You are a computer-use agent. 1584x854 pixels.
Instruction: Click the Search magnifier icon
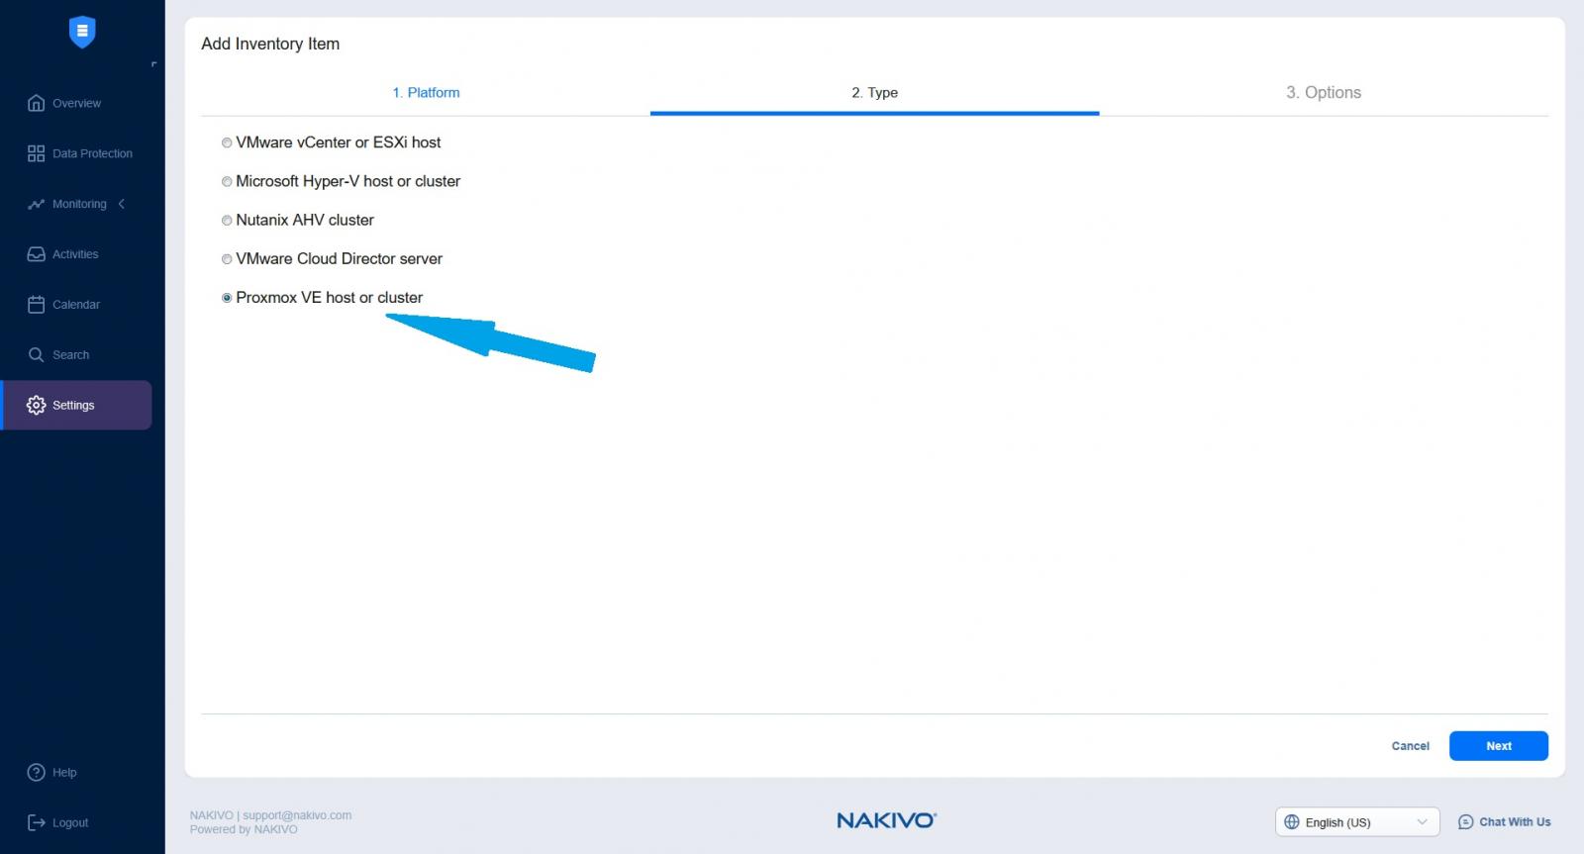click(37, 354)
